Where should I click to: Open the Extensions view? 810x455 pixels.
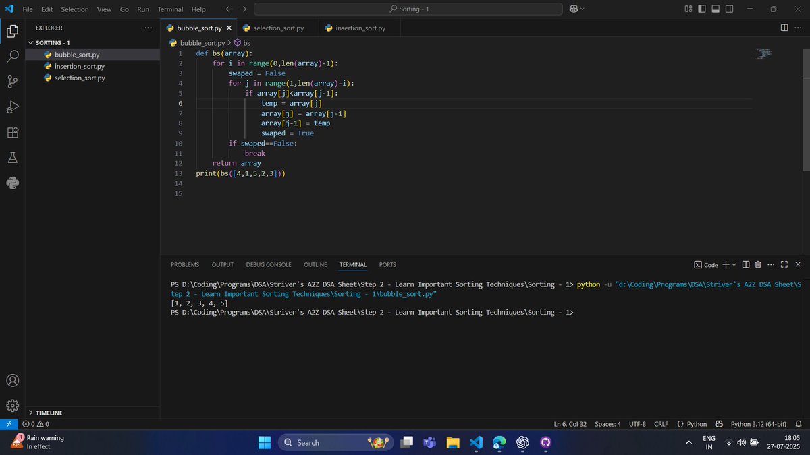[12, 132]
